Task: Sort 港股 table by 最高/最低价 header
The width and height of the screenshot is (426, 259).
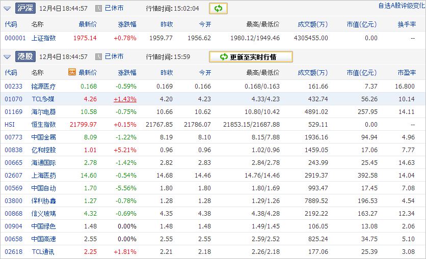Action: [x=263, y=72]
